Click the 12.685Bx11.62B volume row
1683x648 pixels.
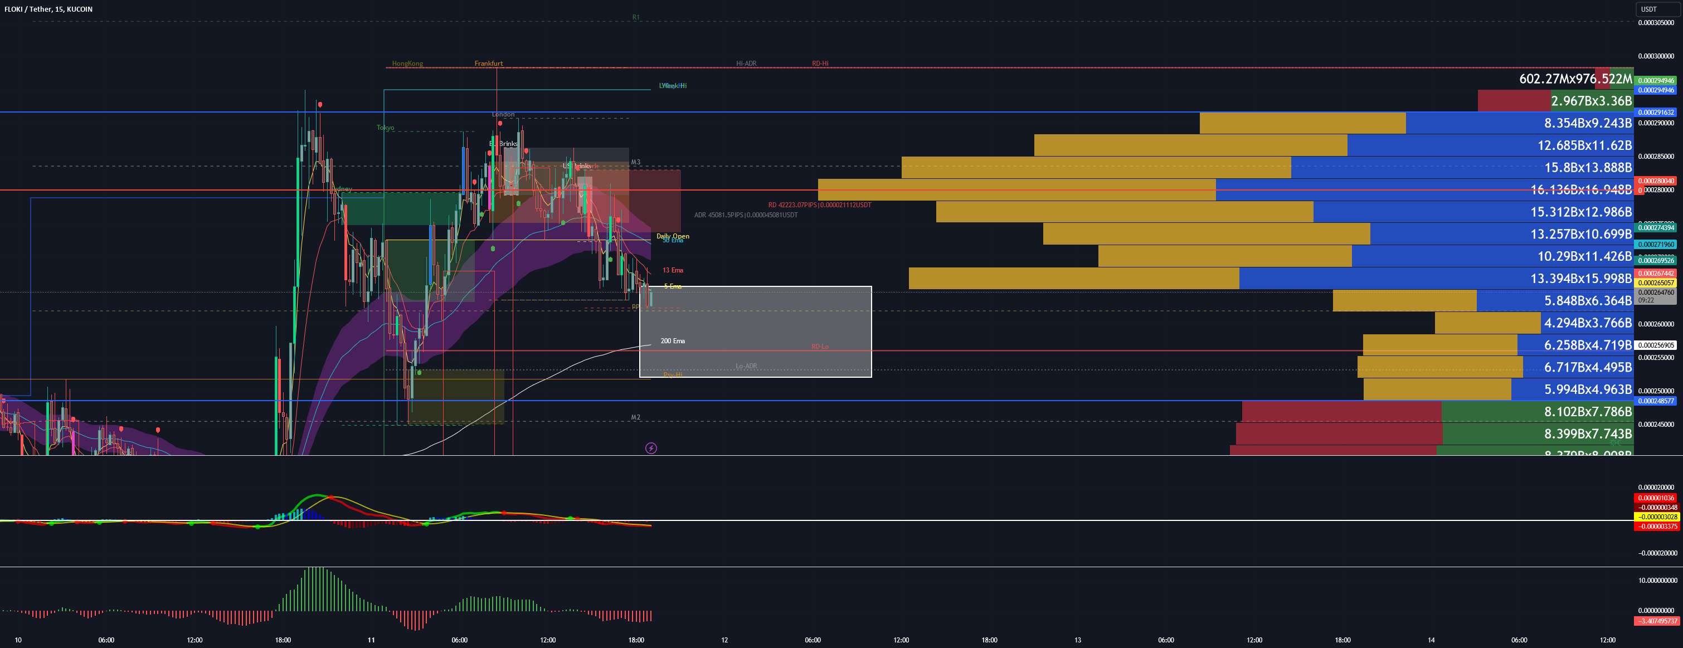(1334, 145)
